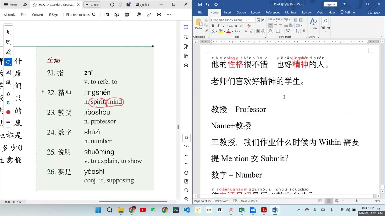The height and width of the screenshot is (216, 385).
Task: Toggle Bold formatting in Word
Action: coord(213,26)
